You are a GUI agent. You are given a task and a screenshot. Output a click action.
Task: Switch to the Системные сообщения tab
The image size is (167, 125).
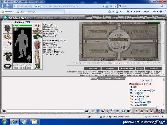pos(111,78)
